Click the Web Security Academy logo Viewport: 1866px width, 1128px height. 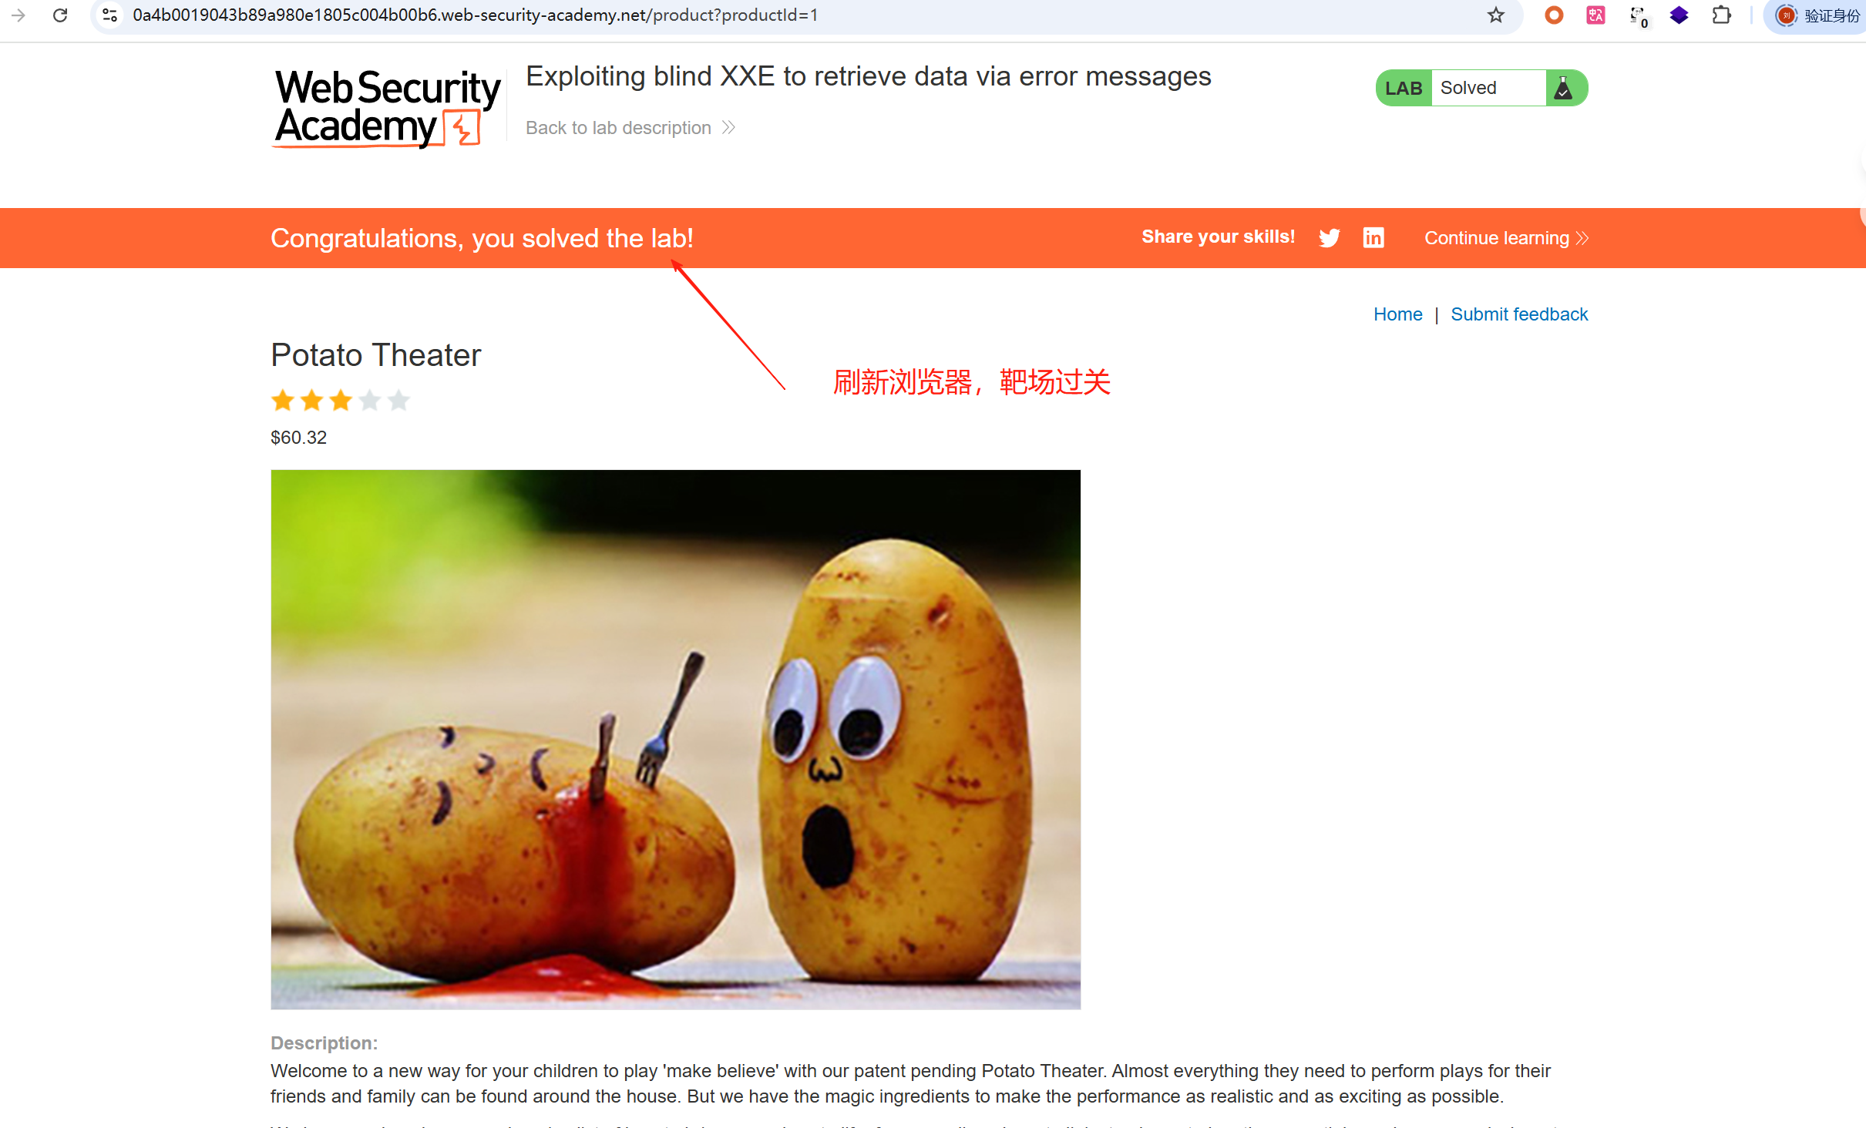(388, 108)
